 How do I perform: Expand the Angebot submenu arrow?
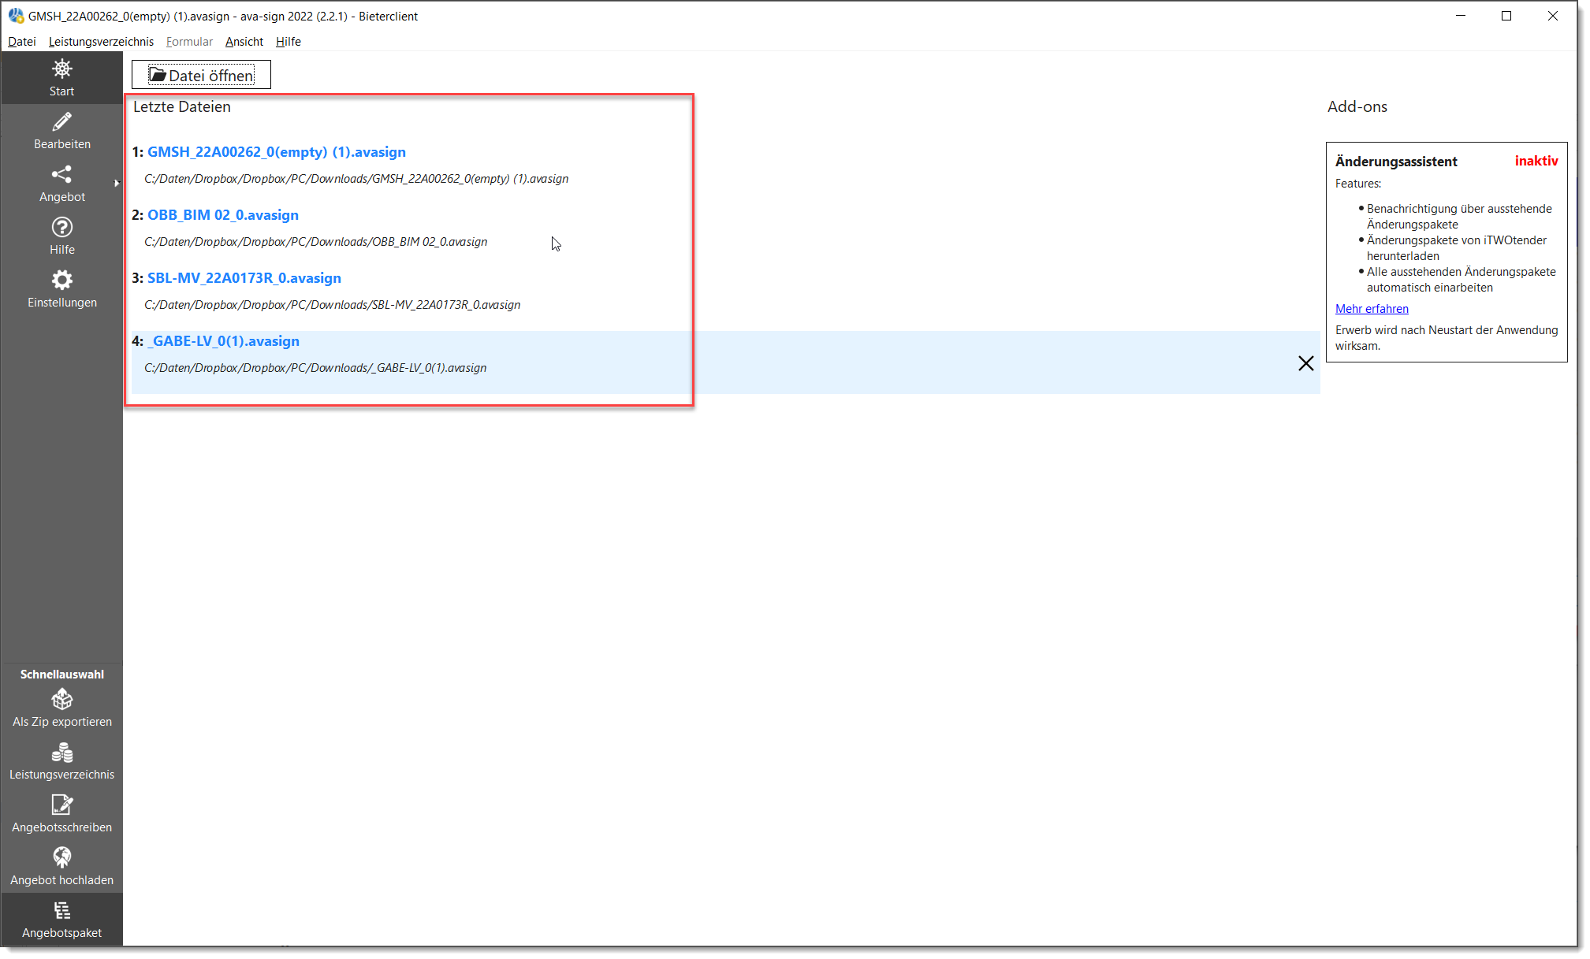click(x=117, y=184)
